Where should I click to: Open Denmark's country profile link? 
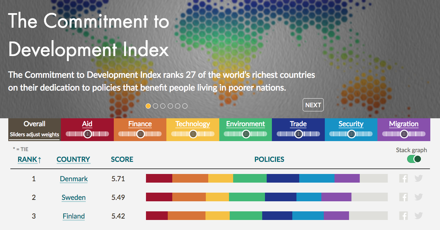point(74,179)
